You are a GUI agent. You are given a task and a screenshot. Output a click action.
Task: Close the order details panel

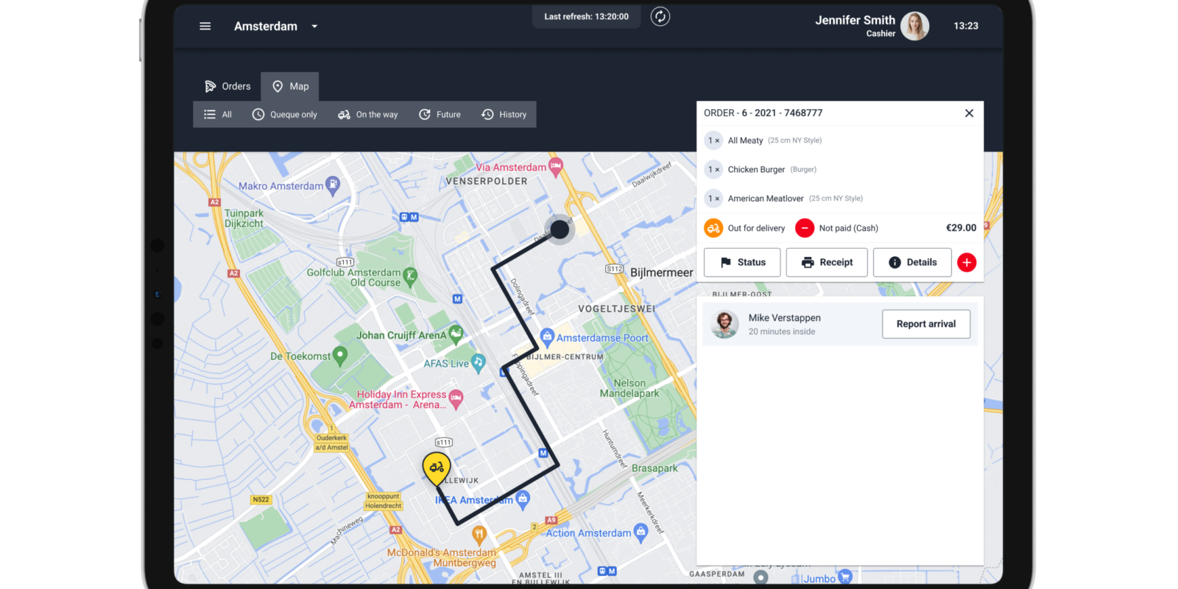pos(969,113)
